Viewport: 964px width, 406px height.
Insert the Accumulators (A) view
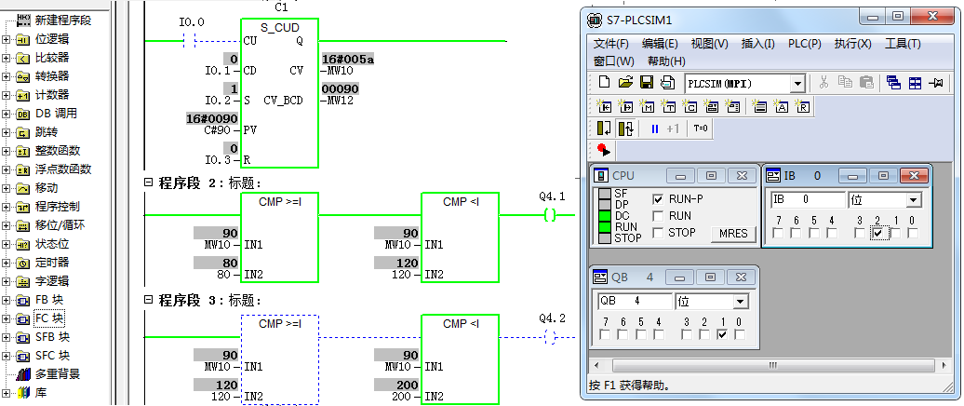(782, 107)
